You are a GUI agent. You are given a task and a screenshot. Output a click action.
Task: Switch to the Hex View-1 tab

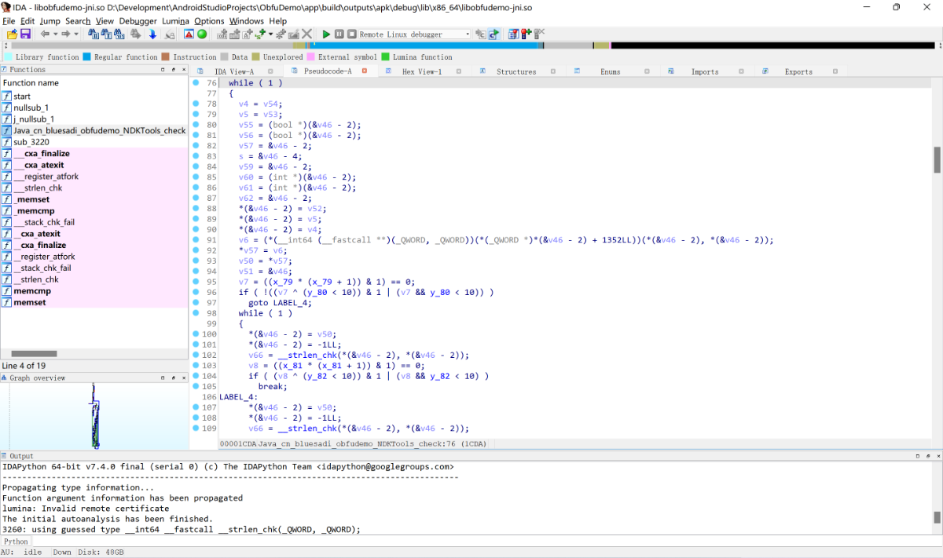point(421,71)
